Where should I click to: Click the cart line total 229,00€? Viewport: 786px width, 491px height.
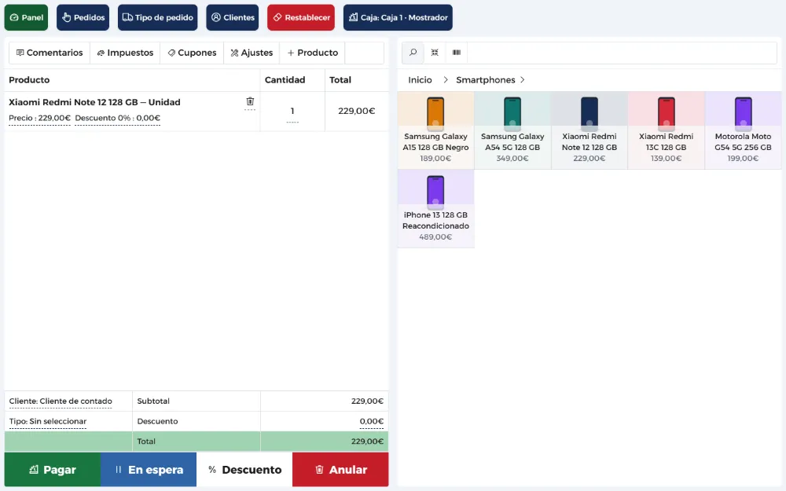356,112
